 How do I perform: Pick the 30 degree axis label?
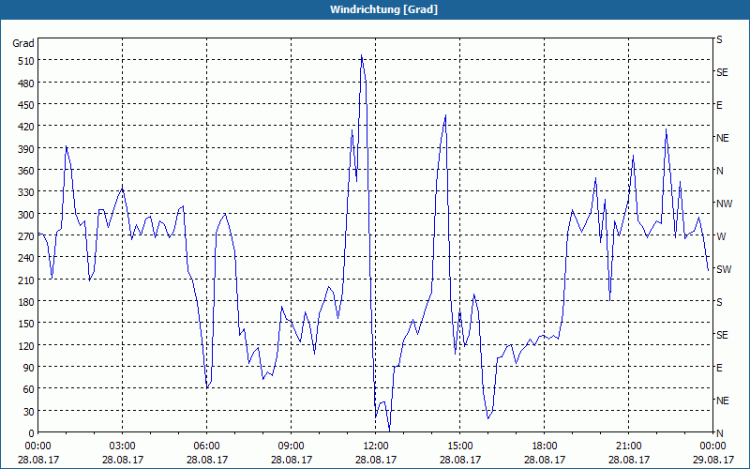[28, 412]
